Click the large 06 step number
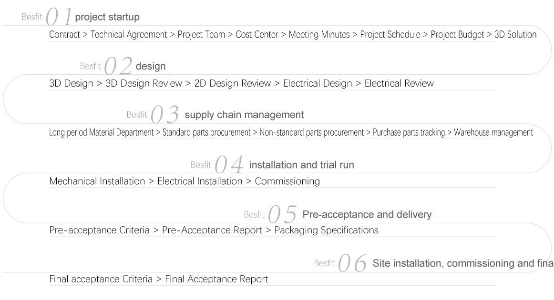 (353, 264)
